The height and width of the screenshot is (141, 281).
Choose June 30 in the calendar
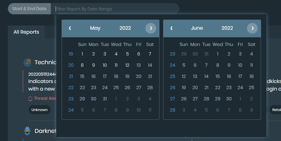click(x=229, y=99)
